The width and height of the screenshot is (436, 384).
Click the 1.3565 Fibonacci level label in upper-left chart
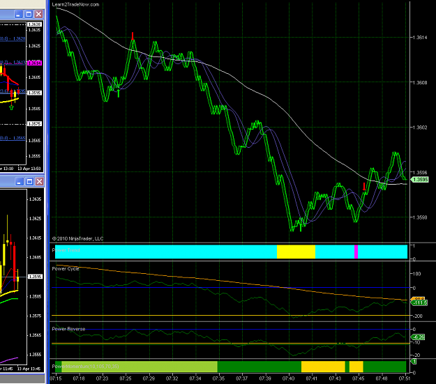point(13,138)
